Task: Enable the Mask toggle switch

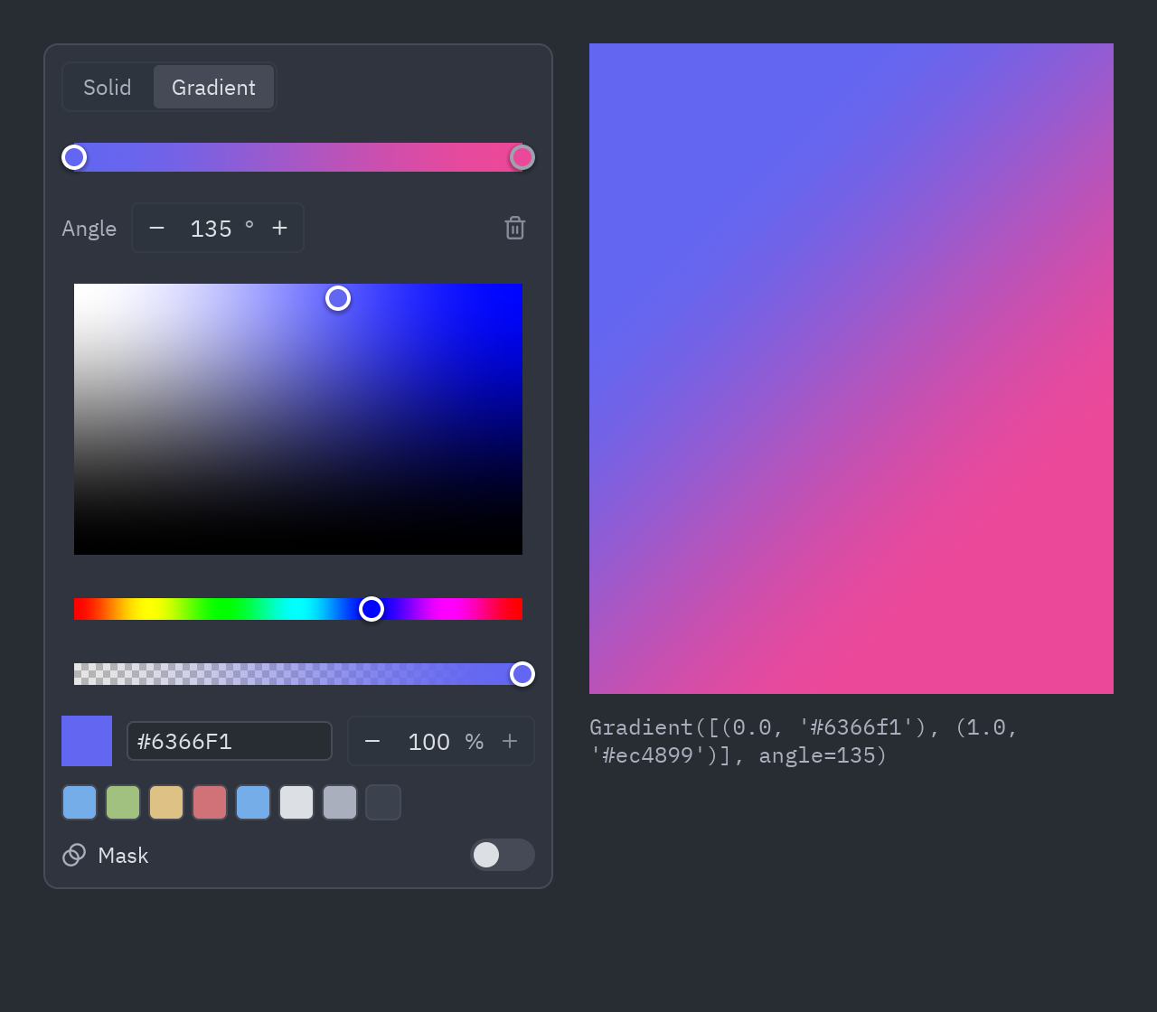Action: tap(503, 855)
